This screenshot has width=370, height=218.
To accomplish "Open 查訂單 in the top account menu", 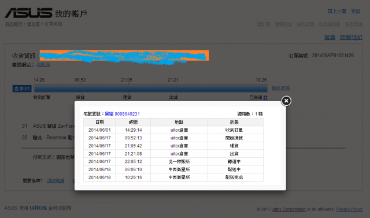I will [x=264, y=24].
